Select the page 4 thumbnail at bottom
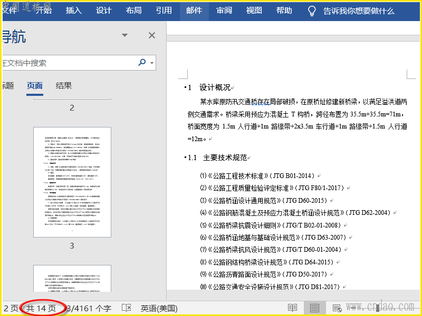 point(72,279)
